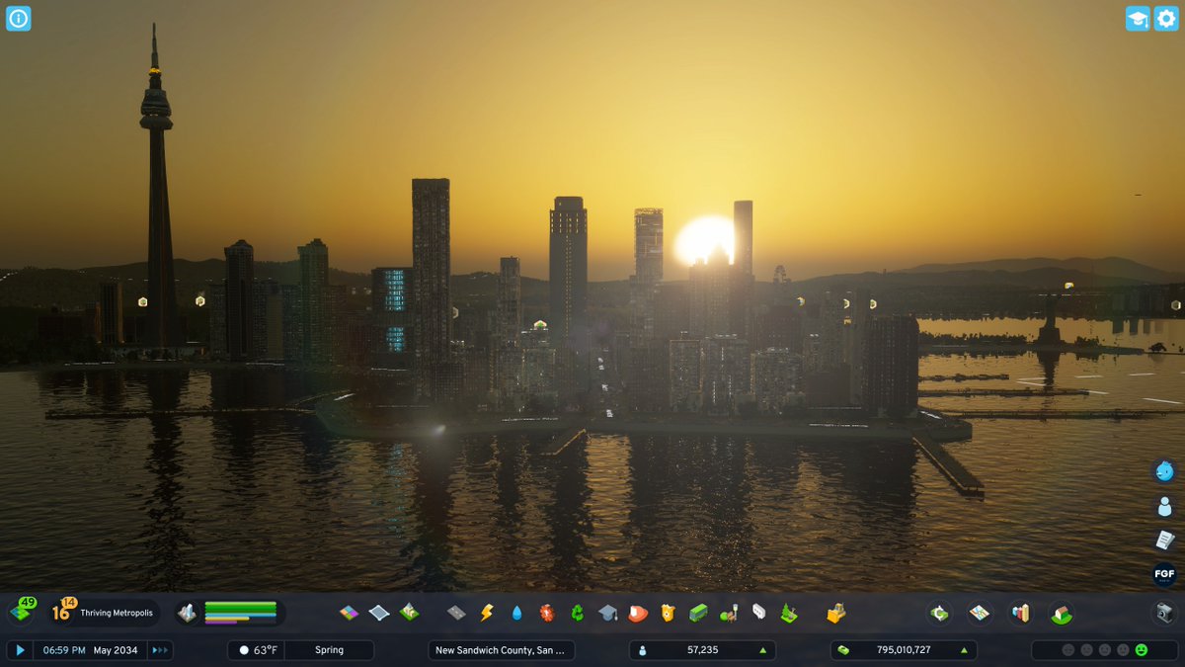Open the Water and Sewage droplet menu
This screenshot has height=667, width=1185.
click(516, 613)
